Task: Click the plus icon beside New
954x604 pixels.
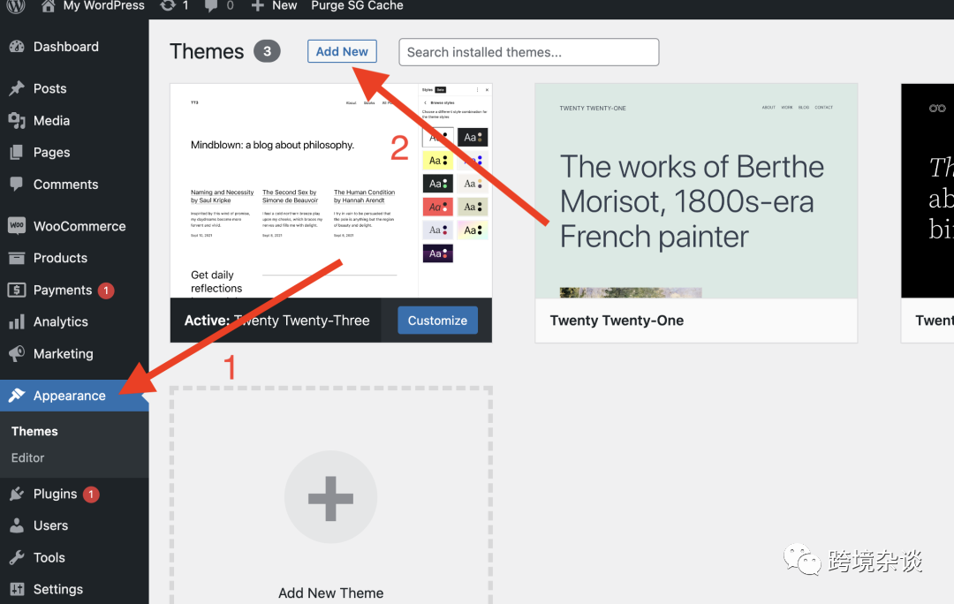Action: click(257, 5)
